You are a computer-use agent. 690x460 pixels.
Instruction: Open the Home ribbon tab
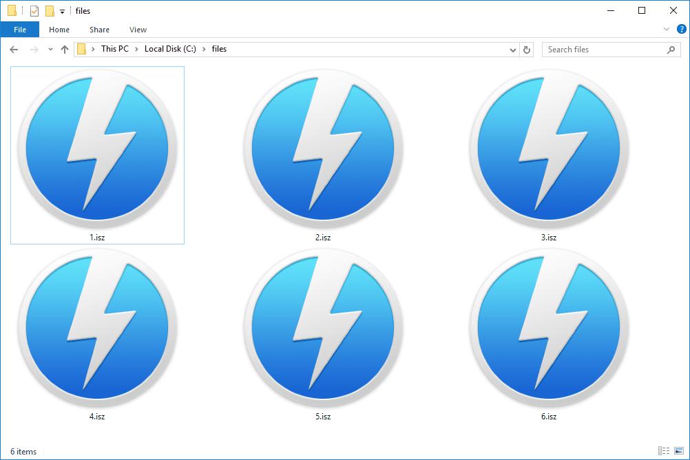(x=59, y=30)
